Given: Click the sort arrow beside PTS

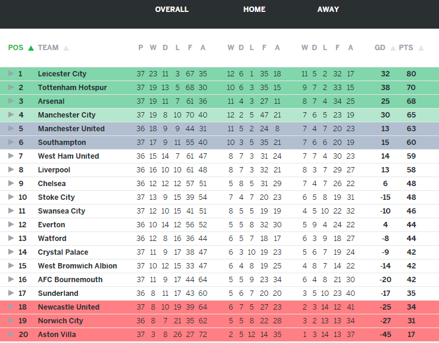Looking at the screenshot, I should click(x=421, y=48).
